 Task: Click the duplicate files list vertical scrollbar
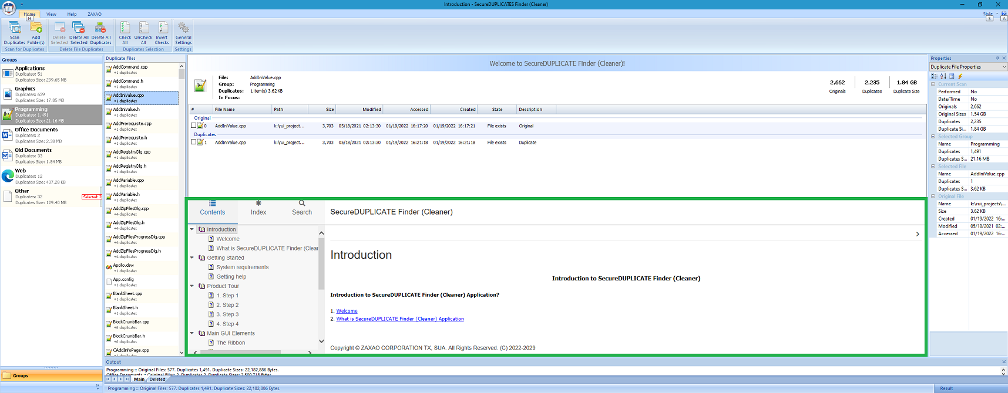[x=182, y=209]
